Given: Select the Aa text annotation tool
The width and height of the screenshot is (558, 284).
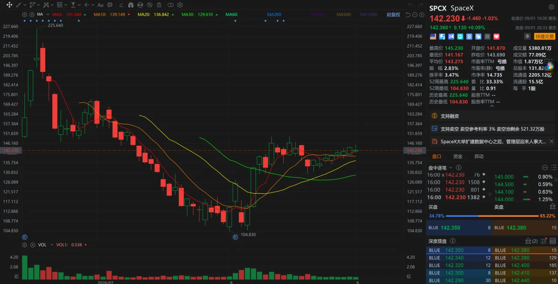Looking at the screenshot, I should coord(100,5).
